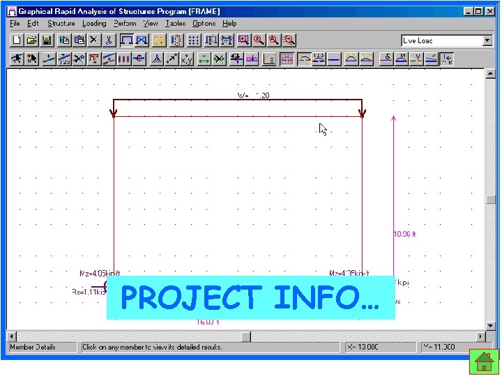Open the Options menu
Image resolution: width=502 pixels, height=376 pixels.
pyautogui.click(x=204, y=24)
